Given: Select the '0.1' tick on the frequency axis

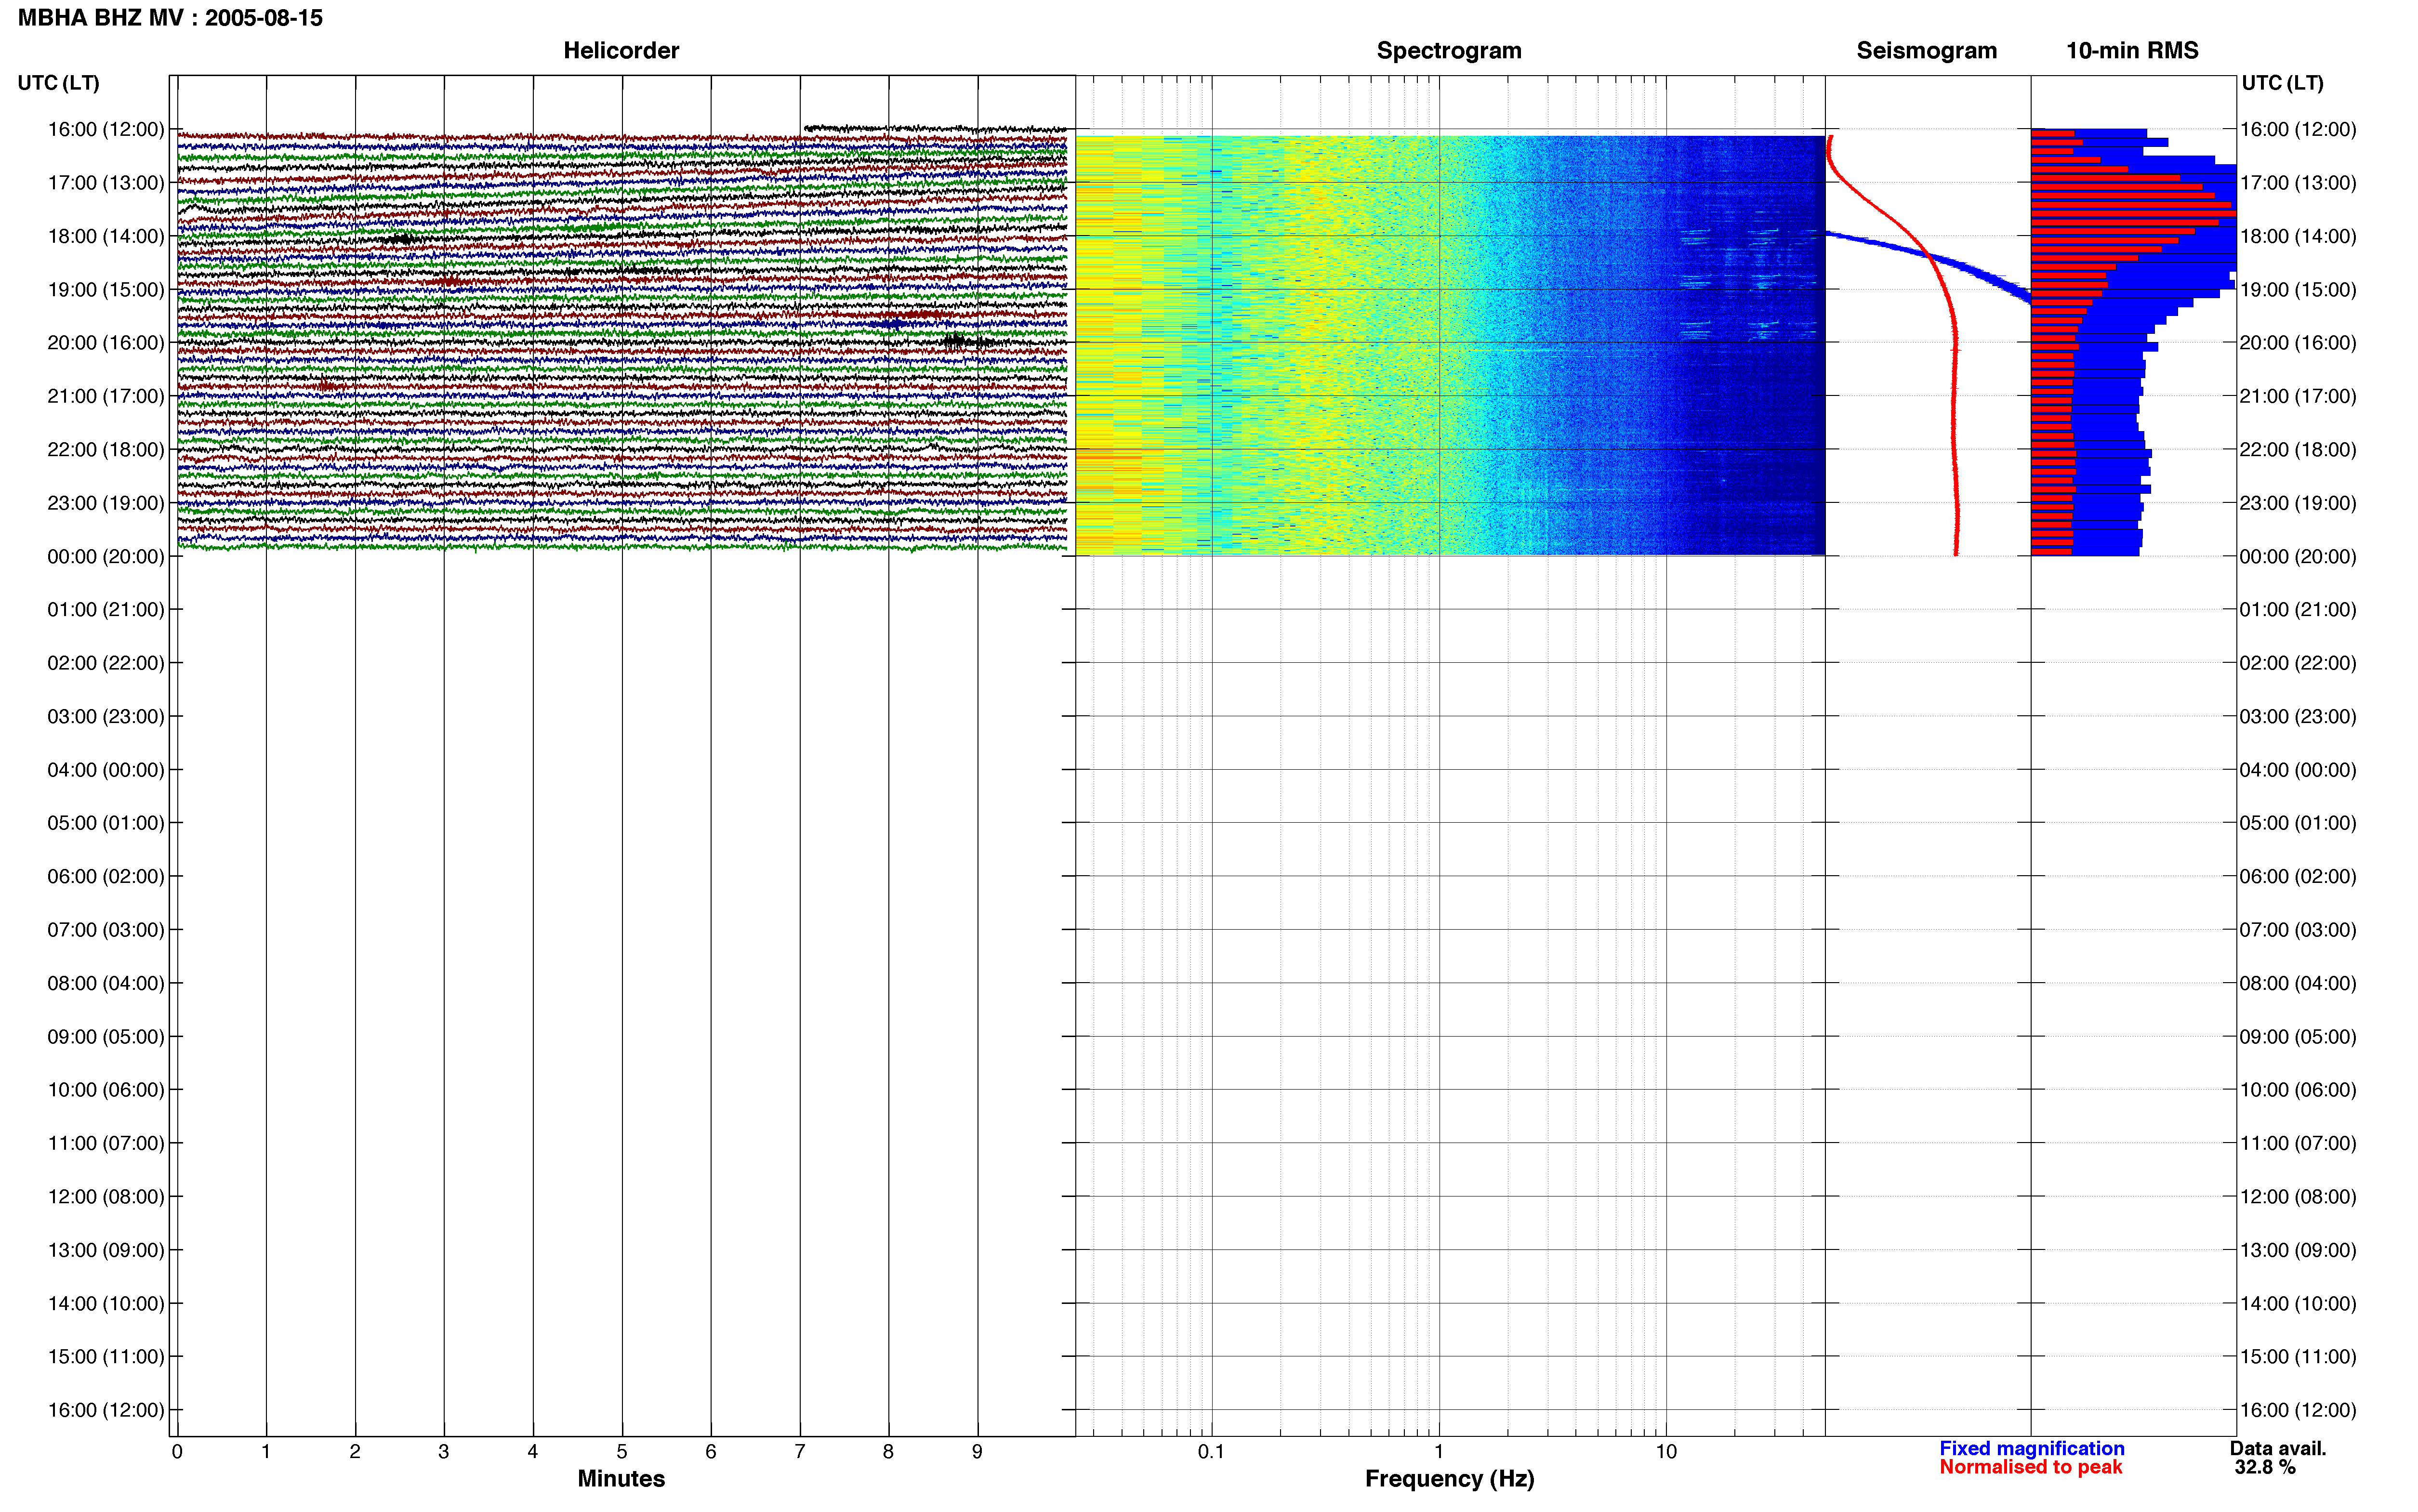Looking at the screenshot, I should click(x=1211, y=1452).
